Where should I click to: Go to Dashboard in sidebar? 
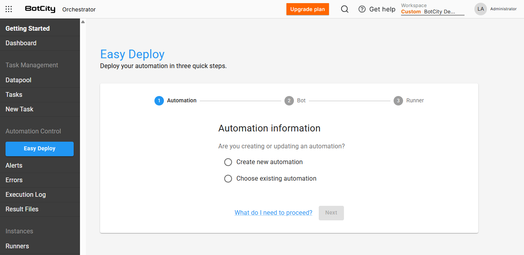click(x=40, y=43)
